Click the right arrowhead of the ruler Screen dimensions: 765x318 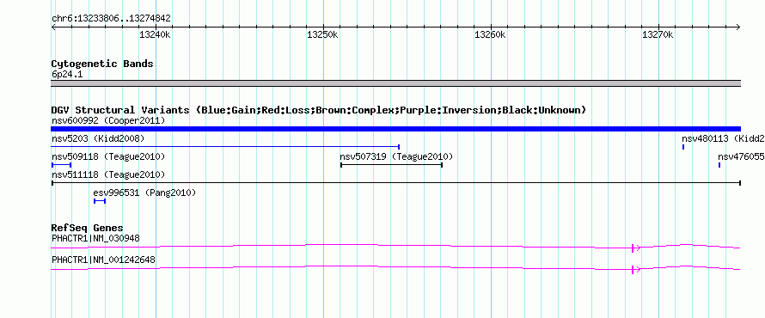coord(737,27)
